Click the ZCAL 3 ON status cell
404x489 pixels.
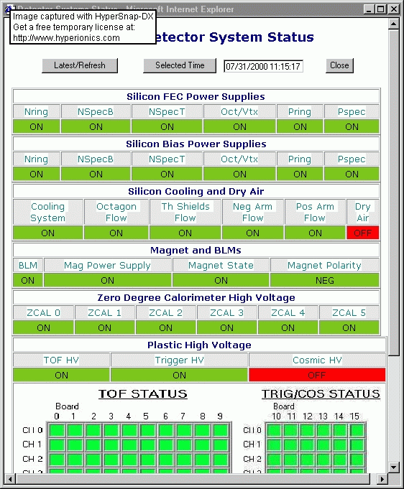point(226,327)
